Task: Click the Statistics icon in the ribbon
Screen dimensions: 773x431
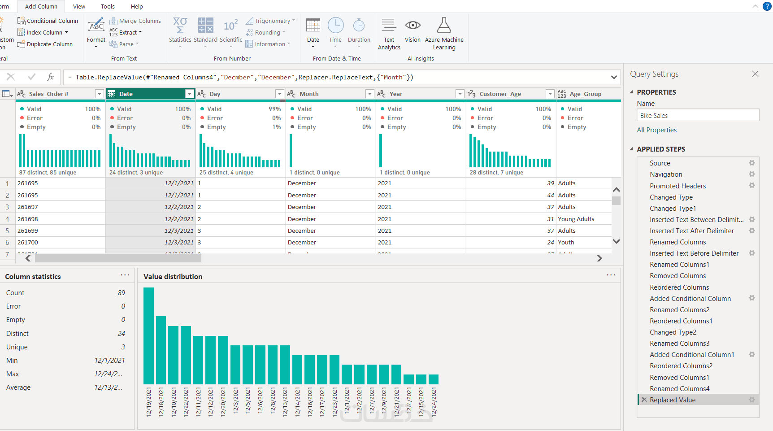Action: pyautogui.click(x=180, y=26)
